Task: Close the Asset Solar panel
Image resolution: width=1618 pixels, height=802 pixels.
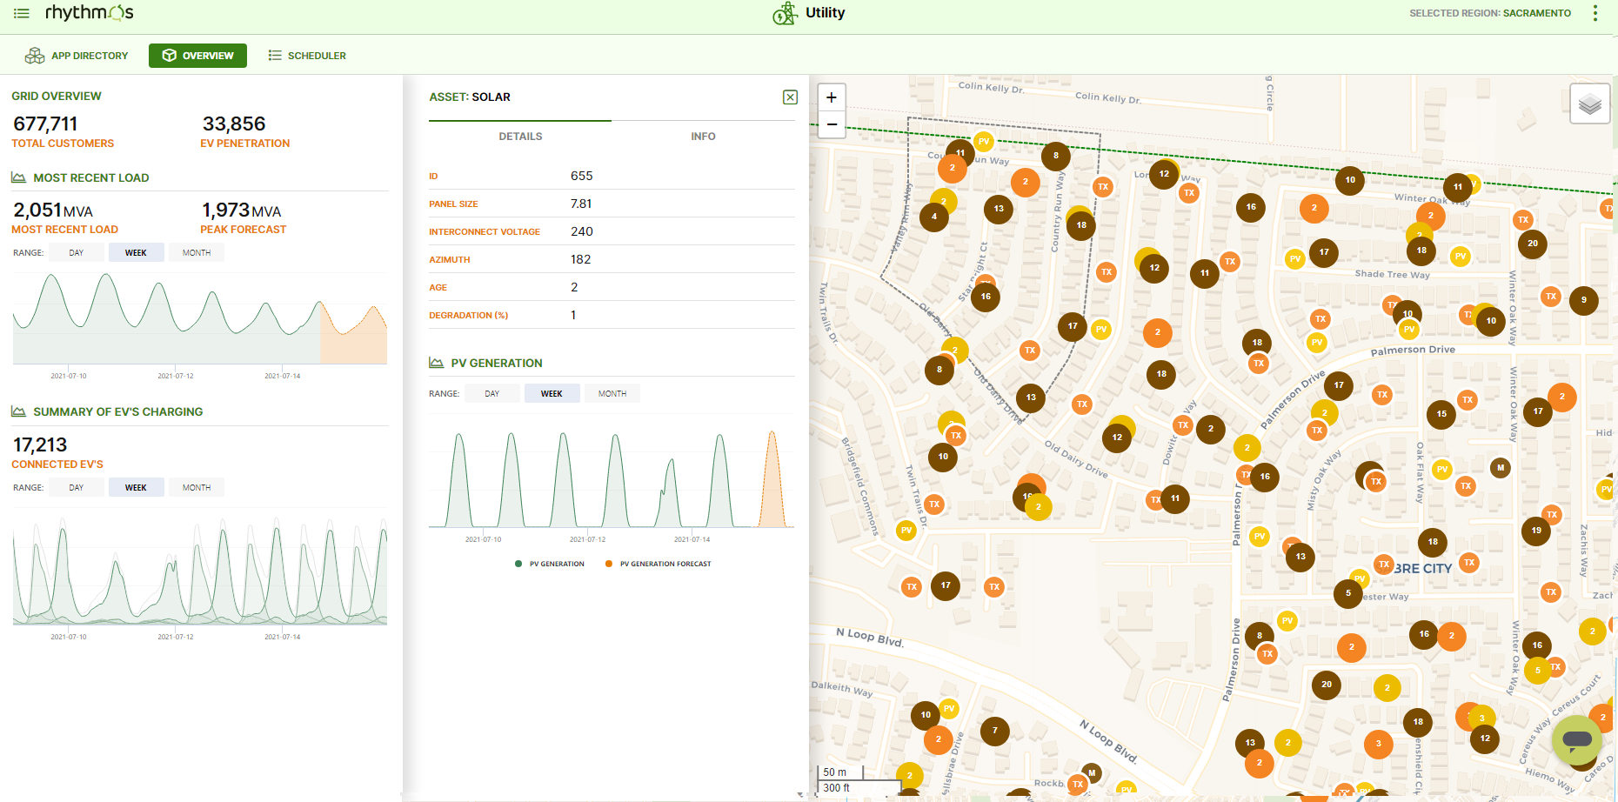Action: 790,97
